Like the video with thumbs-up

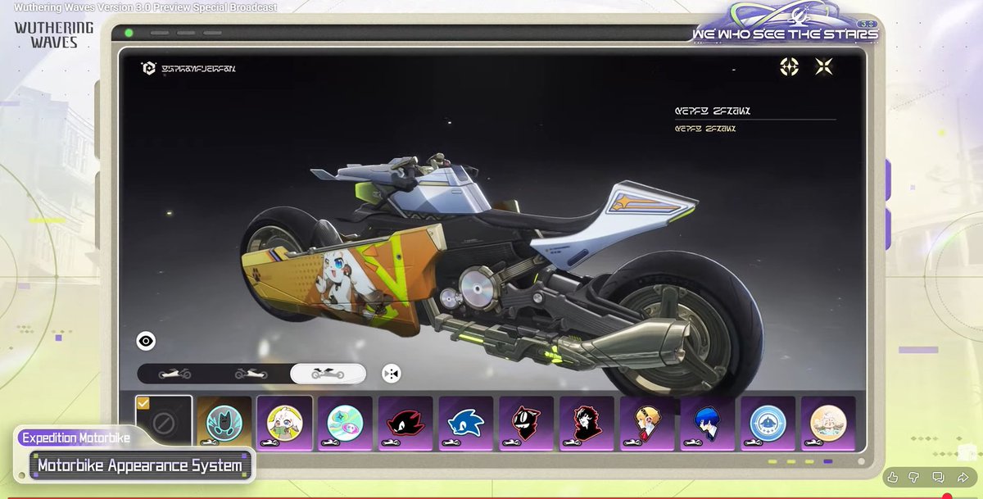point(892,477)
